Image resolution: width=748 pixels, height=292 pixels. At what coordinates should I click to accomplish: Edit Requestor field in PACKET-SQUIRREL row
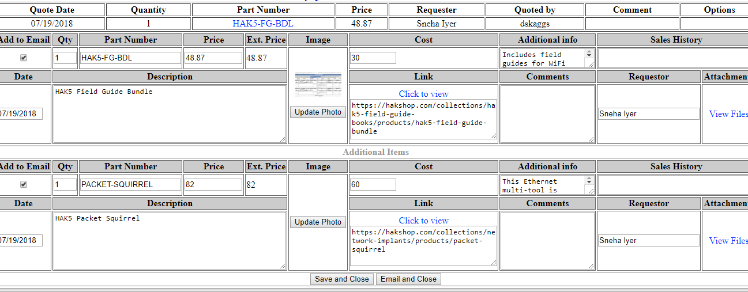649,241
